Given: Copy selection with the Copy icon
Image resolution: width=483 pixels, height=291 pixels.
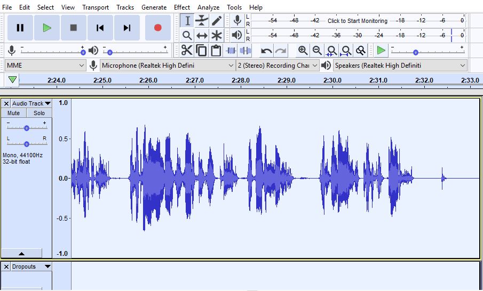Looking at the screenshot, I should tap(201, 51).
